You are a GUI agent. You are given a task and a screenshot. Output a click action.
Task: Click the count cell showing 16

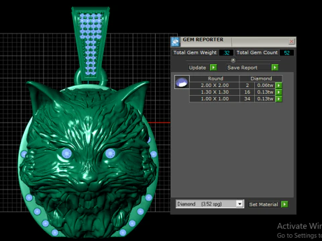pos(247,92)
